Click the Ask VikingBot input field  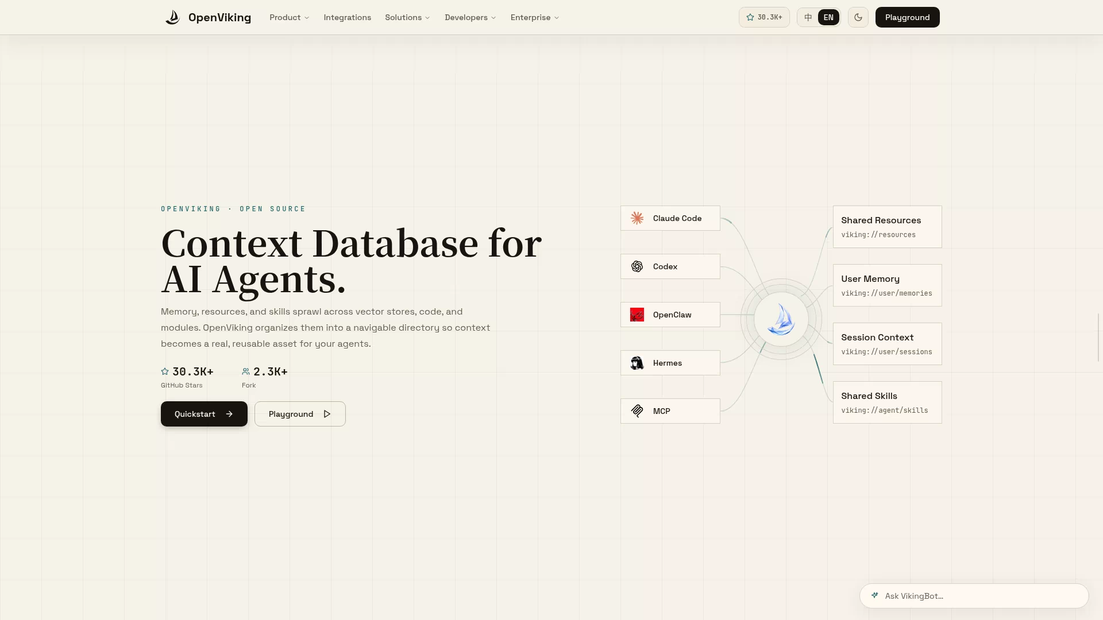[974, 596]
